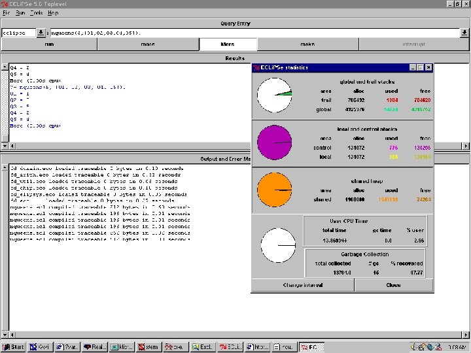Minimize the ECLiPSe statistics window
The height and width of the screenshot is (353, 471).
point(413,67)
